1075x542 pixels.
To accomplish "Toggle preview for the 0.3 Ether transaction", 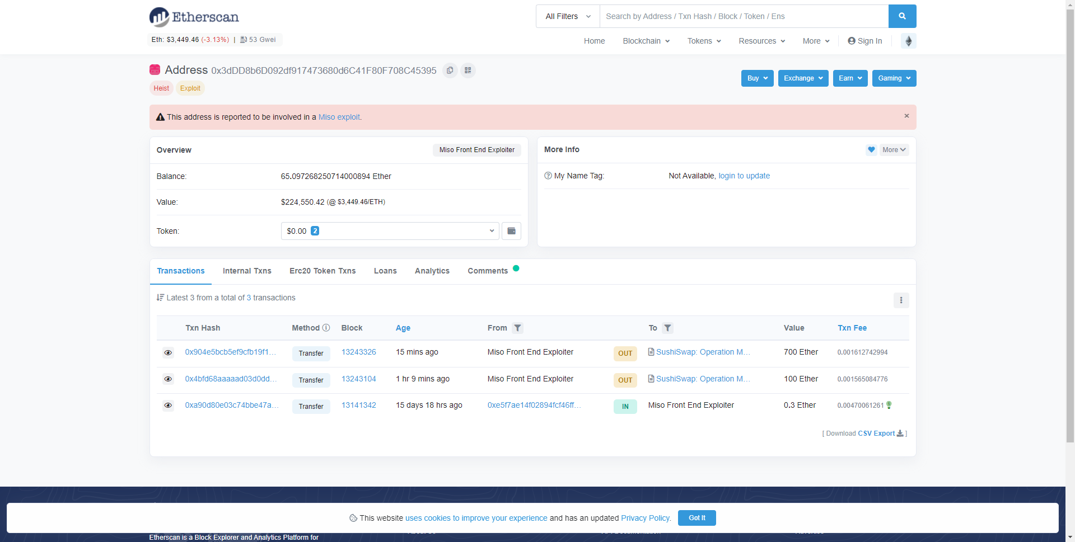I will pos(168,406).
